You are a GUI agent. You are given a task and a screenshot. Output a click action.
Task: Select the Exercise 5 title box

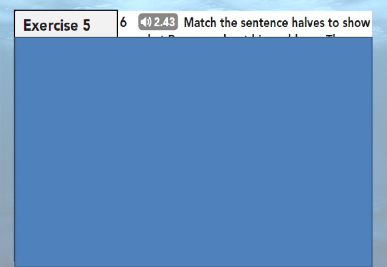pyautogui.click(x=66, y=24)
